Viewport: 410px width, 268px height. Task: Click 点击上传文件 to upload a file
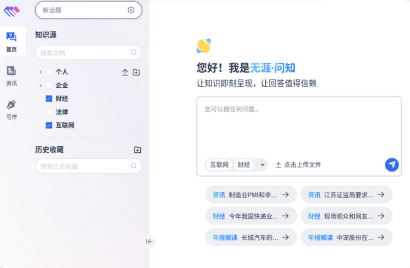298,165
